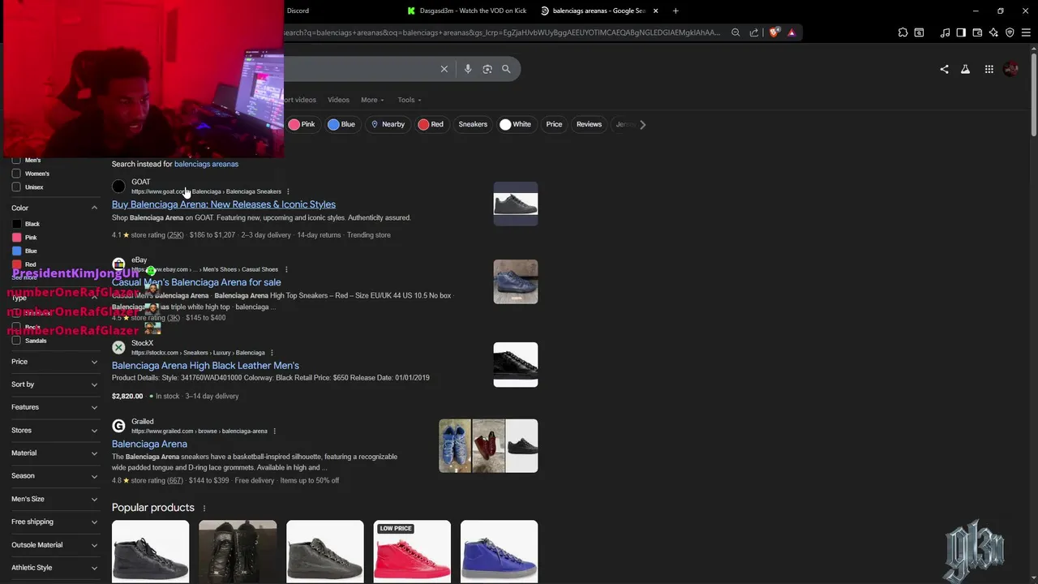Open options dots beside StockX result
The width and height of the screenshot is (1038, 584).
click(272, 353)
